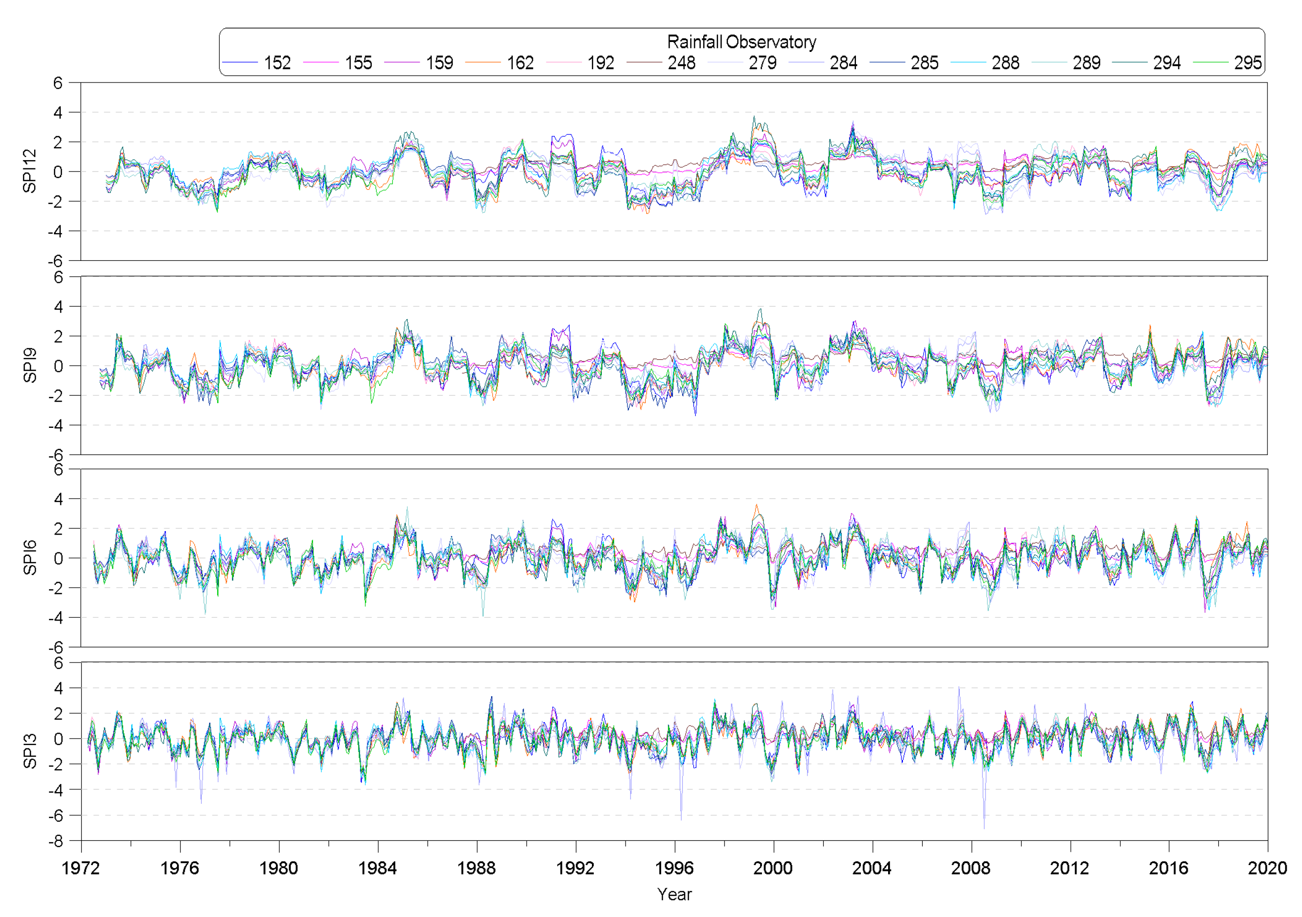Image resolution: width=1302 pixels, height=917 pixels.
Task: Click the orange 162 legend line
Action: [x=483, y=62]
